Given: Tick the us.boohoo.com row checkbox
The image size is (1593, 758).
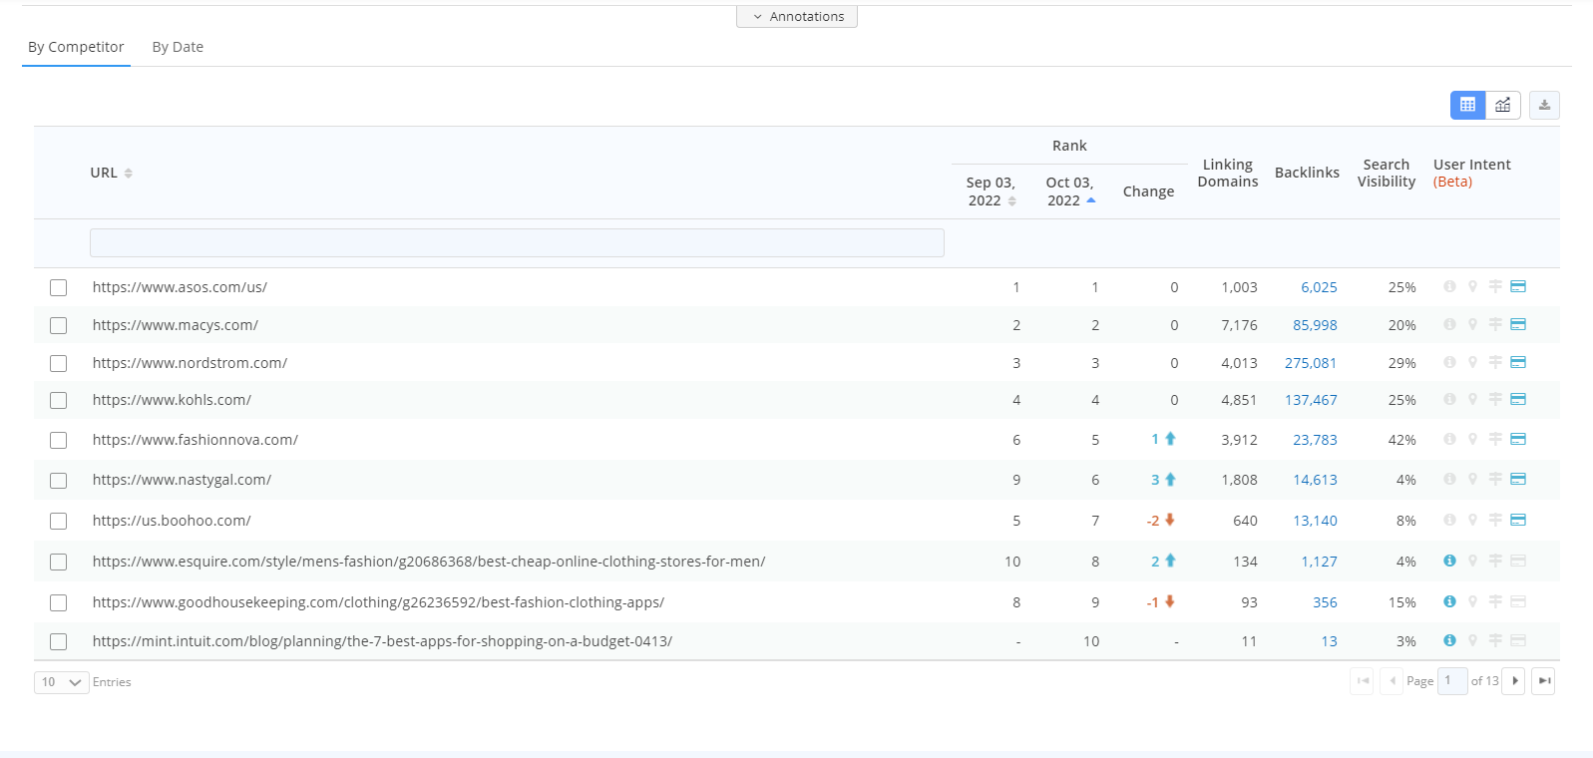Looking at the screenshot, I should click(59, 521).
